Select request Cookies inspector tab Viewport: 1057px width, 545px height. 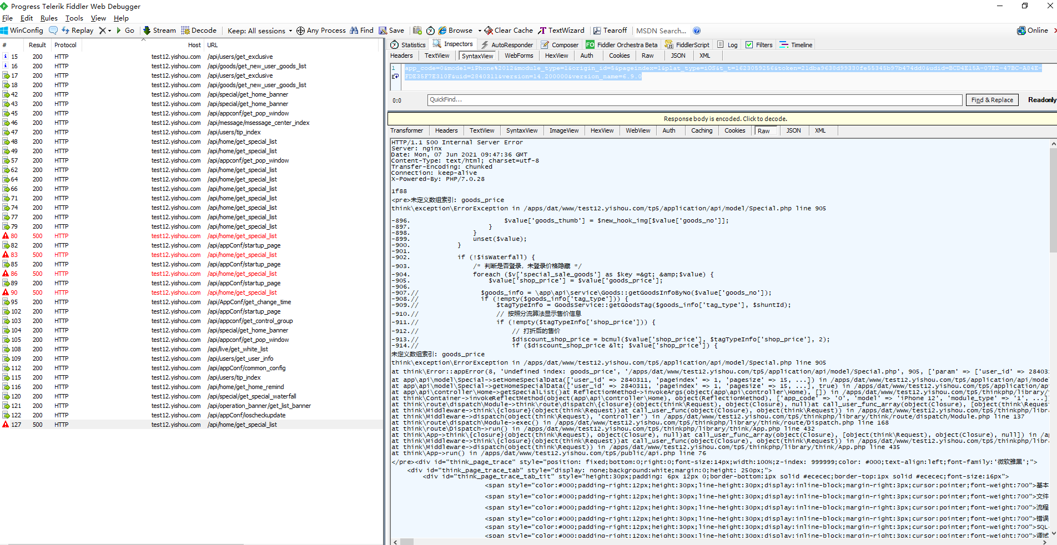619,55
